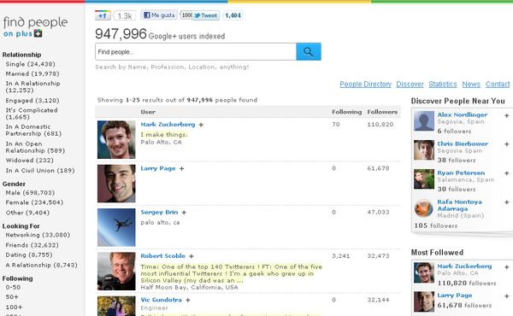
Task: Click Sergey Brin's airplane photo
Action: pos(116,227)
